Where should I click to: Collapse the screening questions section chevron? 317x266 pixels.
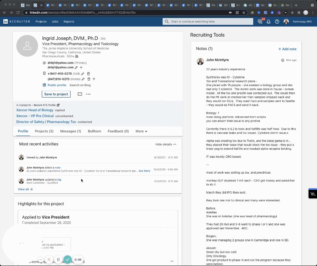[172, 261]
